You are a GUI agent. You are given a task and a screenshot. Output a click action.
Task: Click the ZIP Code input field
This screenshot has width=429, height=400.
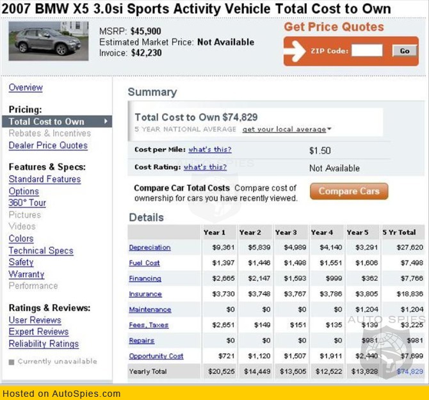pyautogui.click(x=367, y=51)
